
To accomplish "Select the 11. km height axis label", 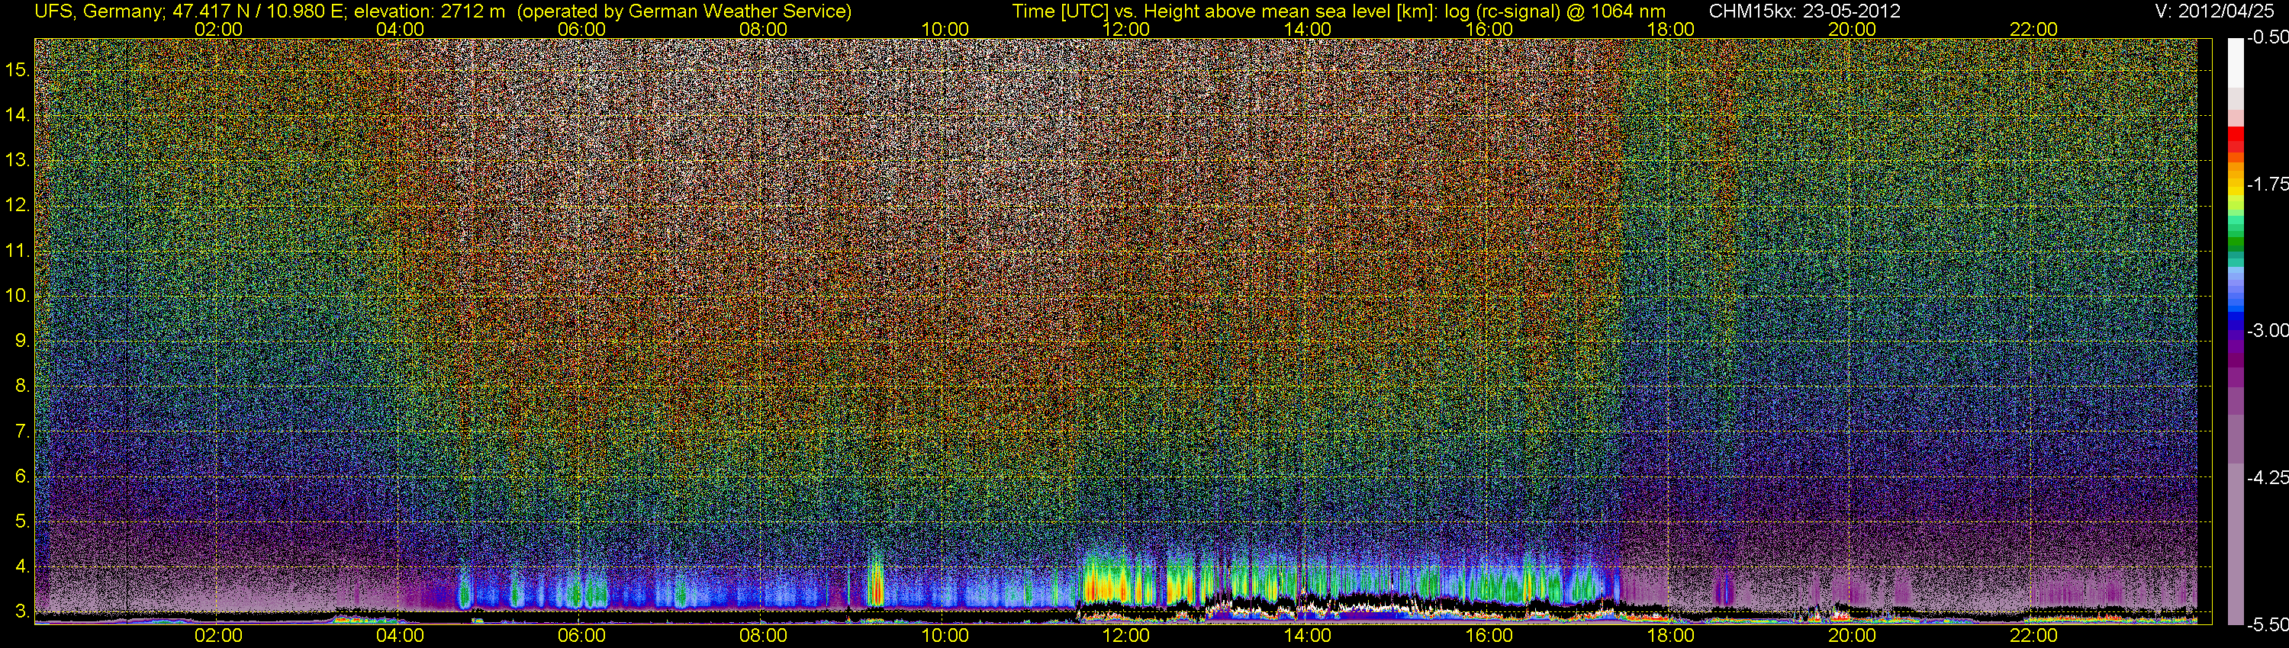I will click(x=18, y=250).
